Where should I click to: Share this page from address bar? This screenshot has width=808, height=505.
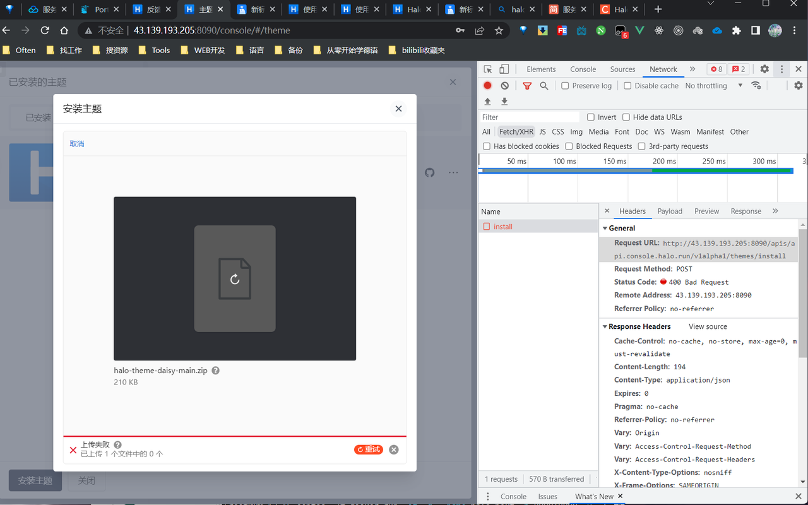point(480,30)
